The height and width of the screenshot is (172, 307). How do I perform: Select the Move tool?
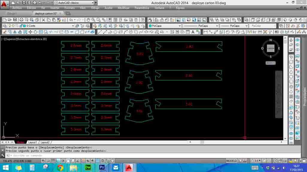[30, 32]
